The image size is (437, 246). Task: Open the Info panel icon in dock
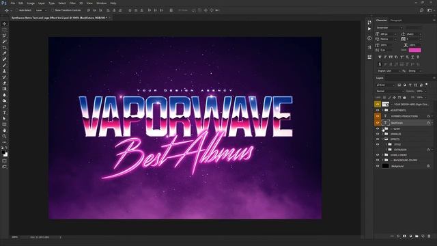tap(369, 38)
